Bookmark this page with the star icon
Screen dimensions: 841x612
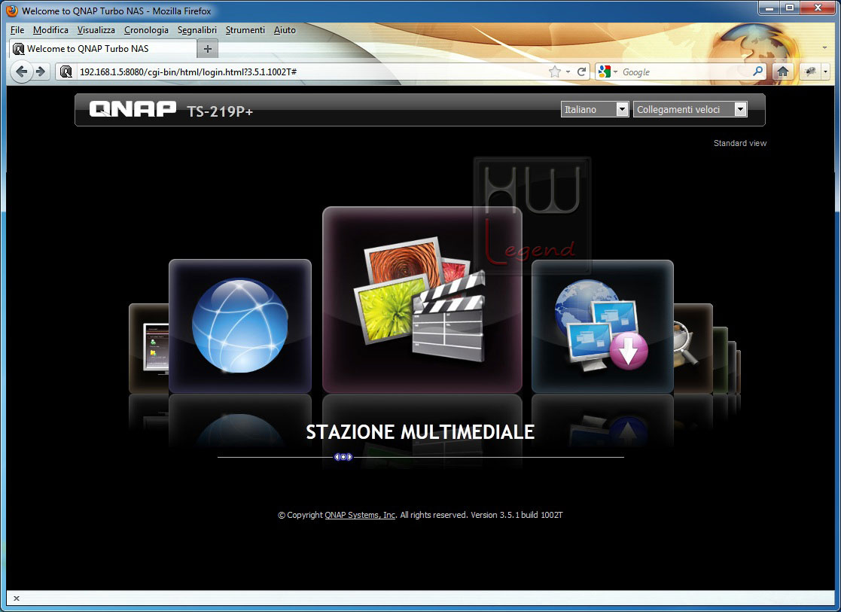click(555, 72)
